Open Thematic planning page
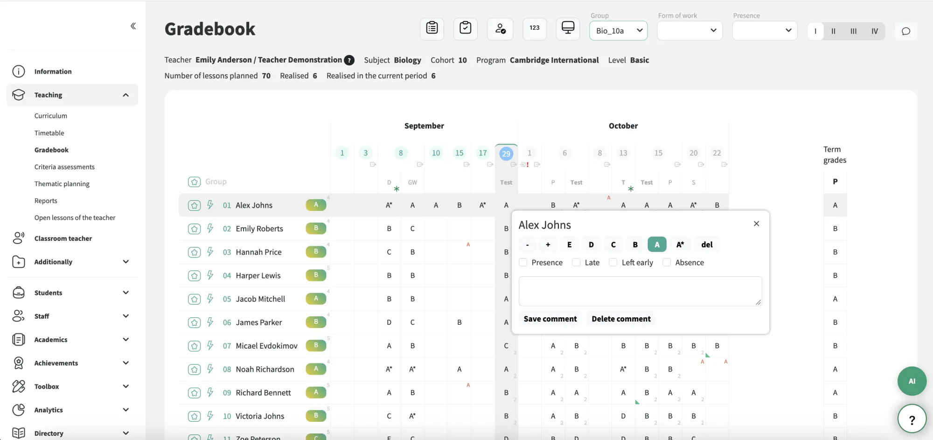The width and height of the screenshot is (933, 440). coord(62,184)
